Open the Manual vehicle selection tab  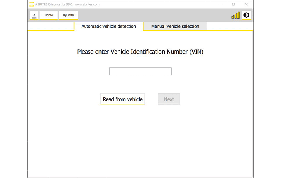tap(175, 26)
